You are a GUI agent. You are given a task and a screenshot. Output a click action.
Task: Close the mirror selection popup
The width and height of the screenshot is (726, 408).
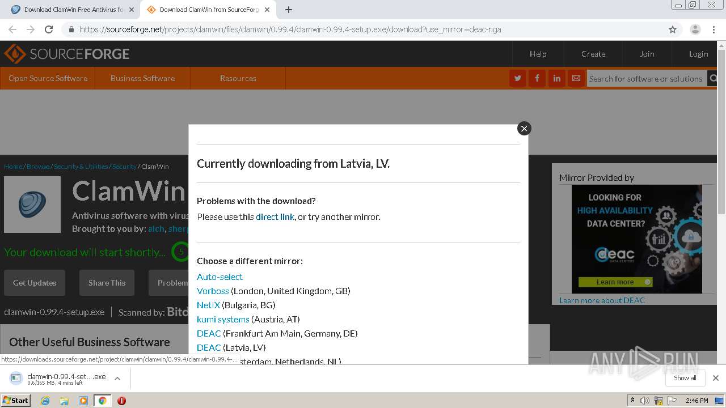click(x=524, y=129)
